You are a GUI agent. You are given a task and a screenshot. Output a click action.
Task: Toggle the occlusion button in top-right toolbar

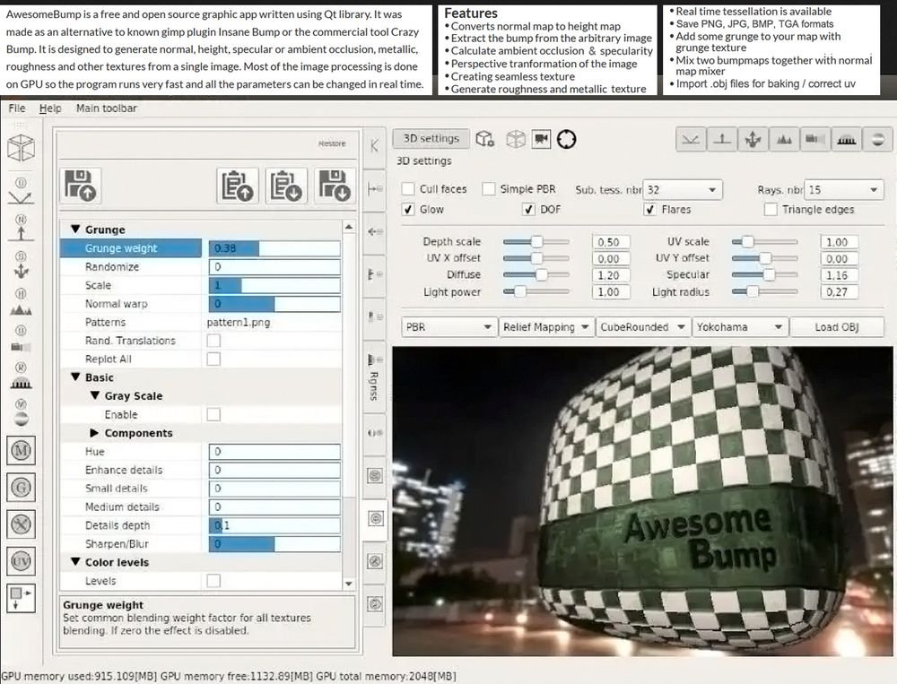(815, 139)
